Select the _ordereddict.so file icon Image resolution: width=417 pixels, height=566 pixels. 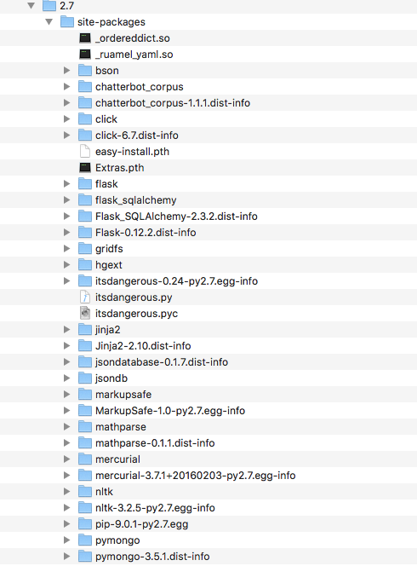point(85,38)
